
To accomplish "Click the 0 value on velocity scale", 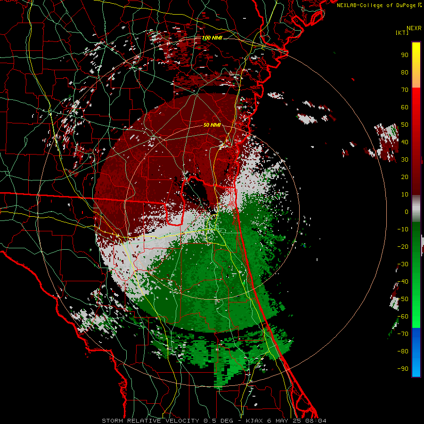I will [407, 212].
